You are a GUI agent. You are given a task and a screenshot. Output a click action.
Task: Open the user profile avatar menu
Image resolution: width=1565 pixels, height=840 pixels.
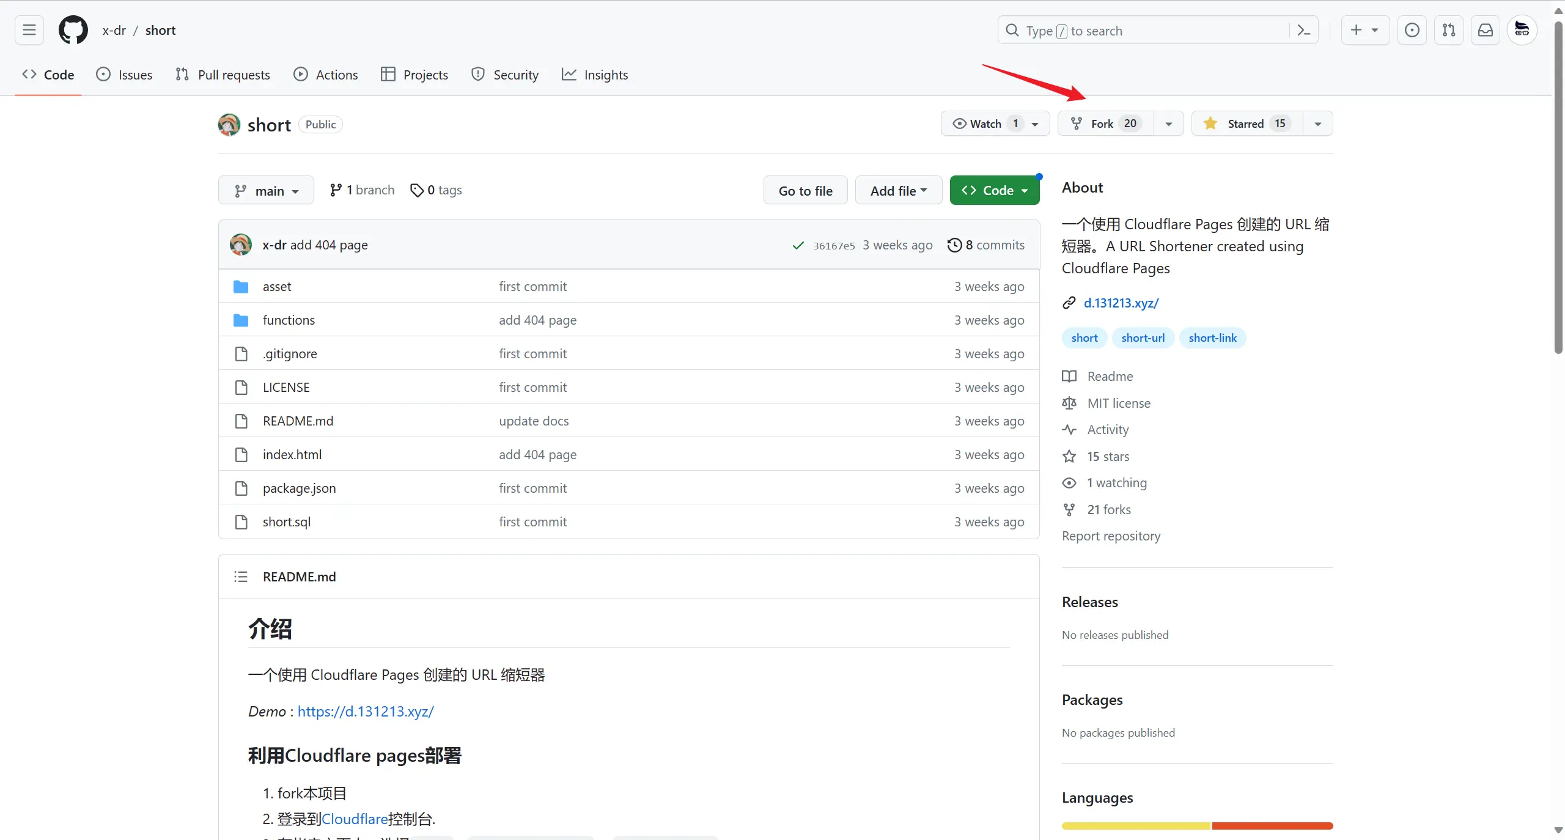(x=1522, y=30)
